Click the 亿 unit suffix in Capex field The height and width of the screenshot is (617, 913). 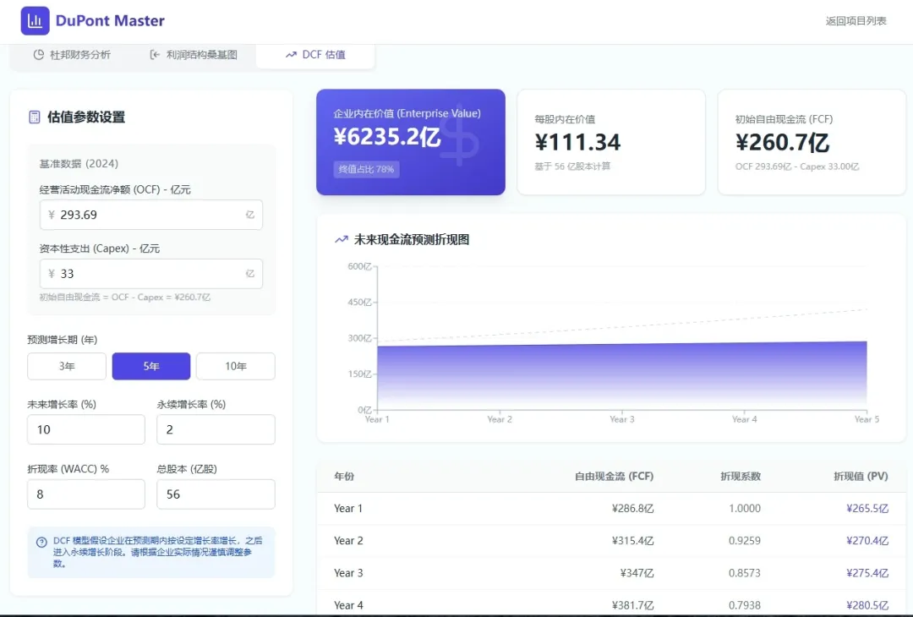[x=249, y=274]
